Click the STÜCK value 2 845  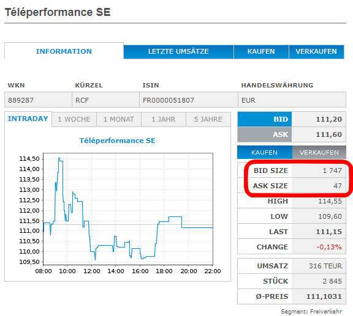[332, 281]
